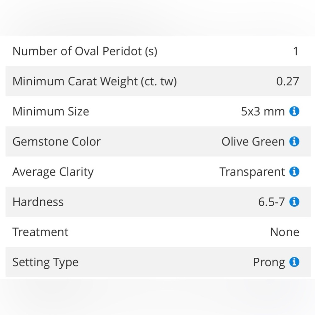Click the 5x3 mm size value
This screenshot has height=315, width=315.
tap(263, 111)
